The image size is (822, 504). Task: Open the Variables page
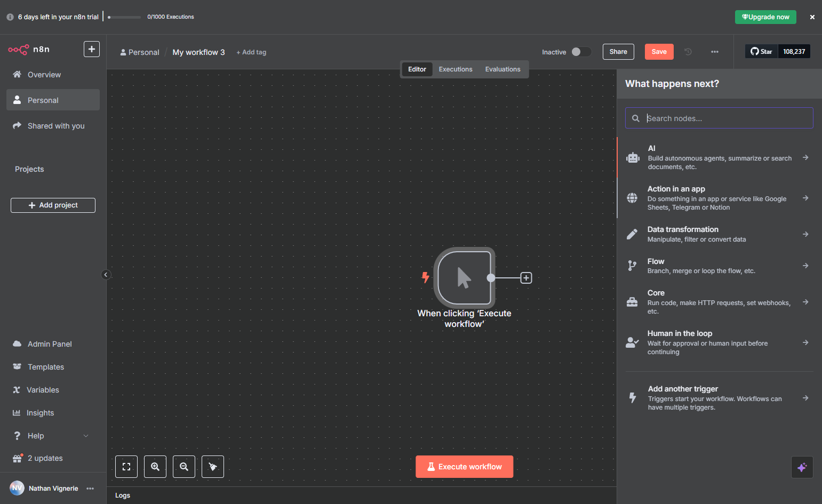pyautogui.click(x=53, y=390)
